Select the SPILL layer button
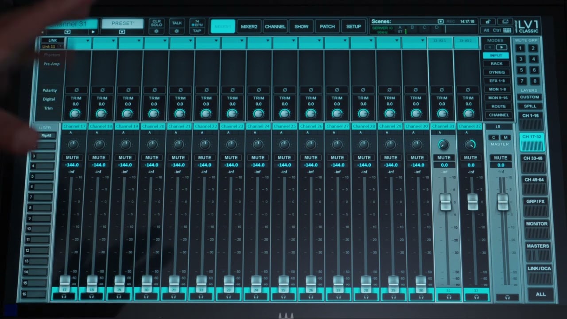The image size is (567, 319). [530, 106]
